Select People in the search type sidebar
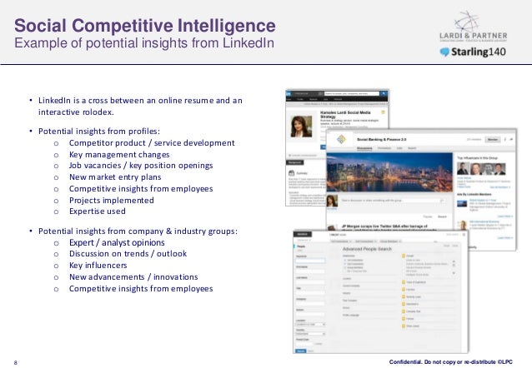Viewport: 532px width, 368px height. tap(301, 246)
